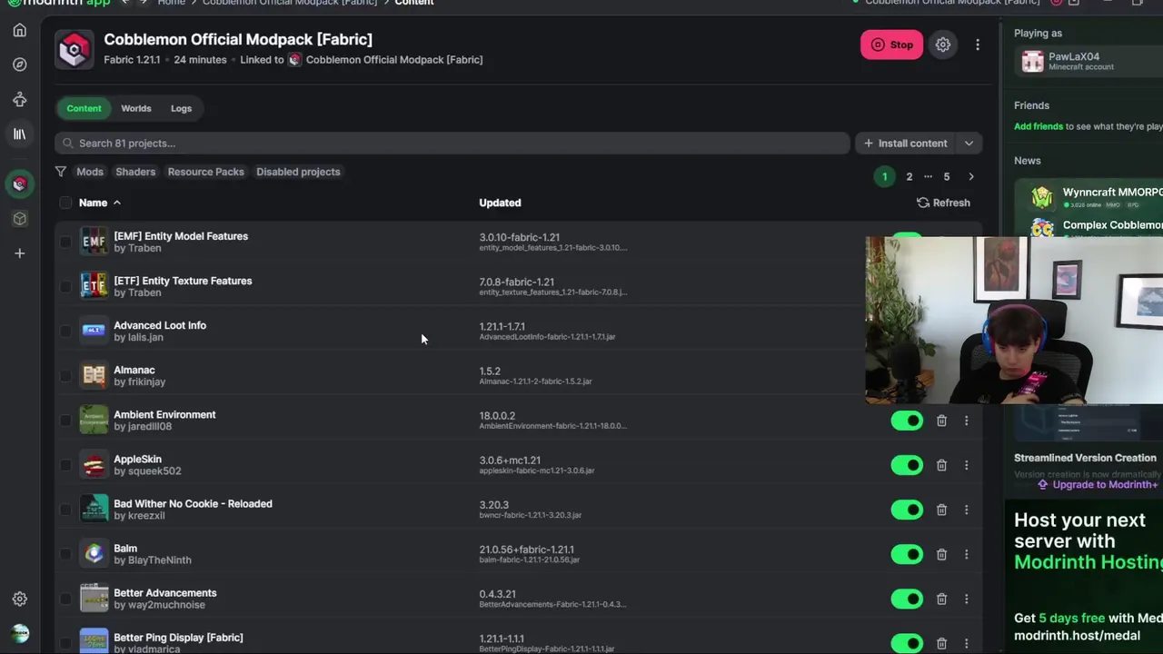
Task: Click the Cobblemon modpack logo in header
Action: click(x=74, y=49)
